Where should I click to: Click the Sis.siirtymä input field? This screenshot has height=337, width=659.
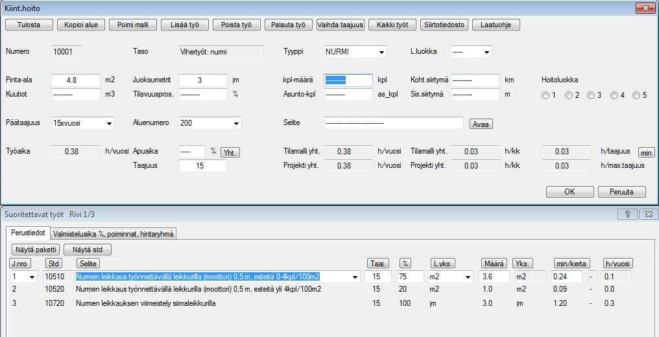click(x=475, y=95)
